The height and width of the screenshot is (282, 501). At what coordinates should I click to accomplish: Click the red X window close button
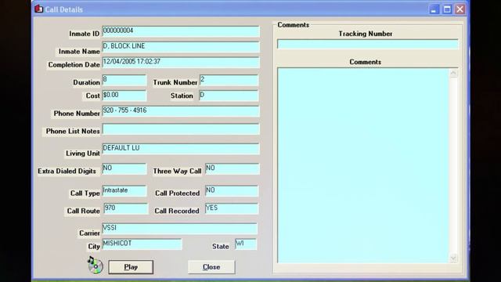(460, 9)
